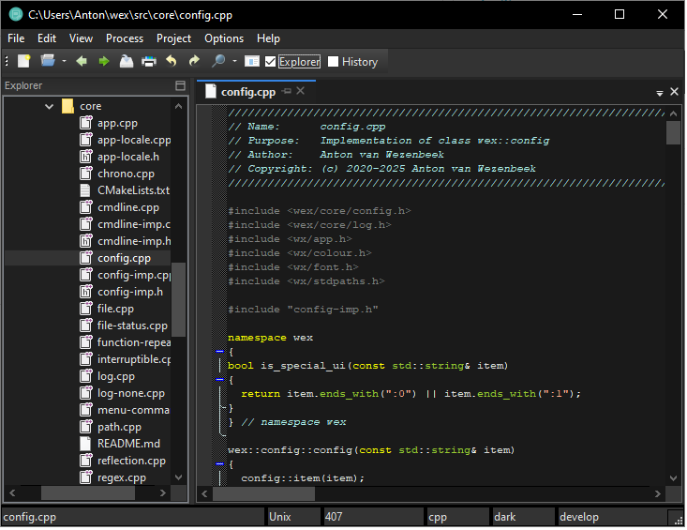Click the Print icon in toolbar

[x=148, y=62]
